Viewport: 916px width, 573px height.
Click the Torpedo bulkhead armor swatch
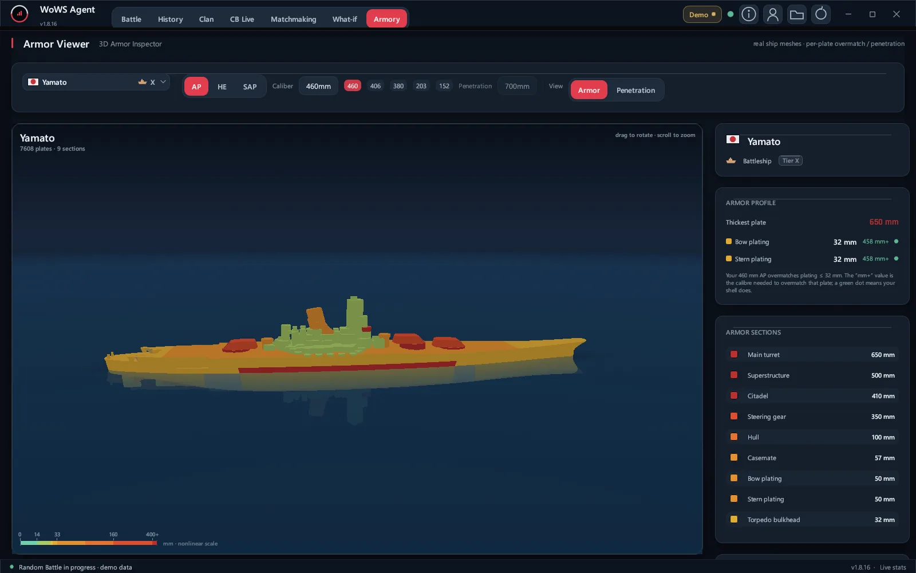pyautogui.click(x=734, y=520)
